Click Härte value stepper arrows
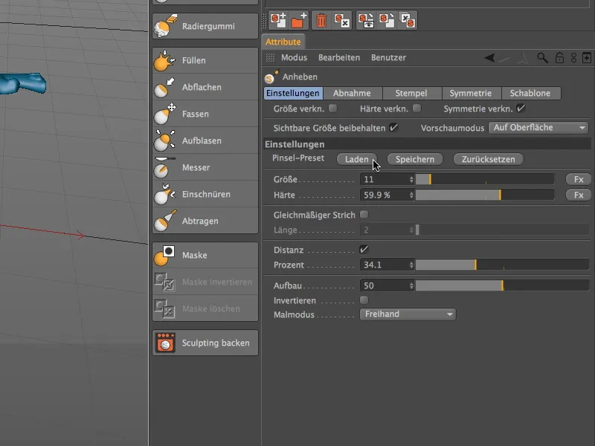Screen dimensions: 595x446 click(411, 195)
